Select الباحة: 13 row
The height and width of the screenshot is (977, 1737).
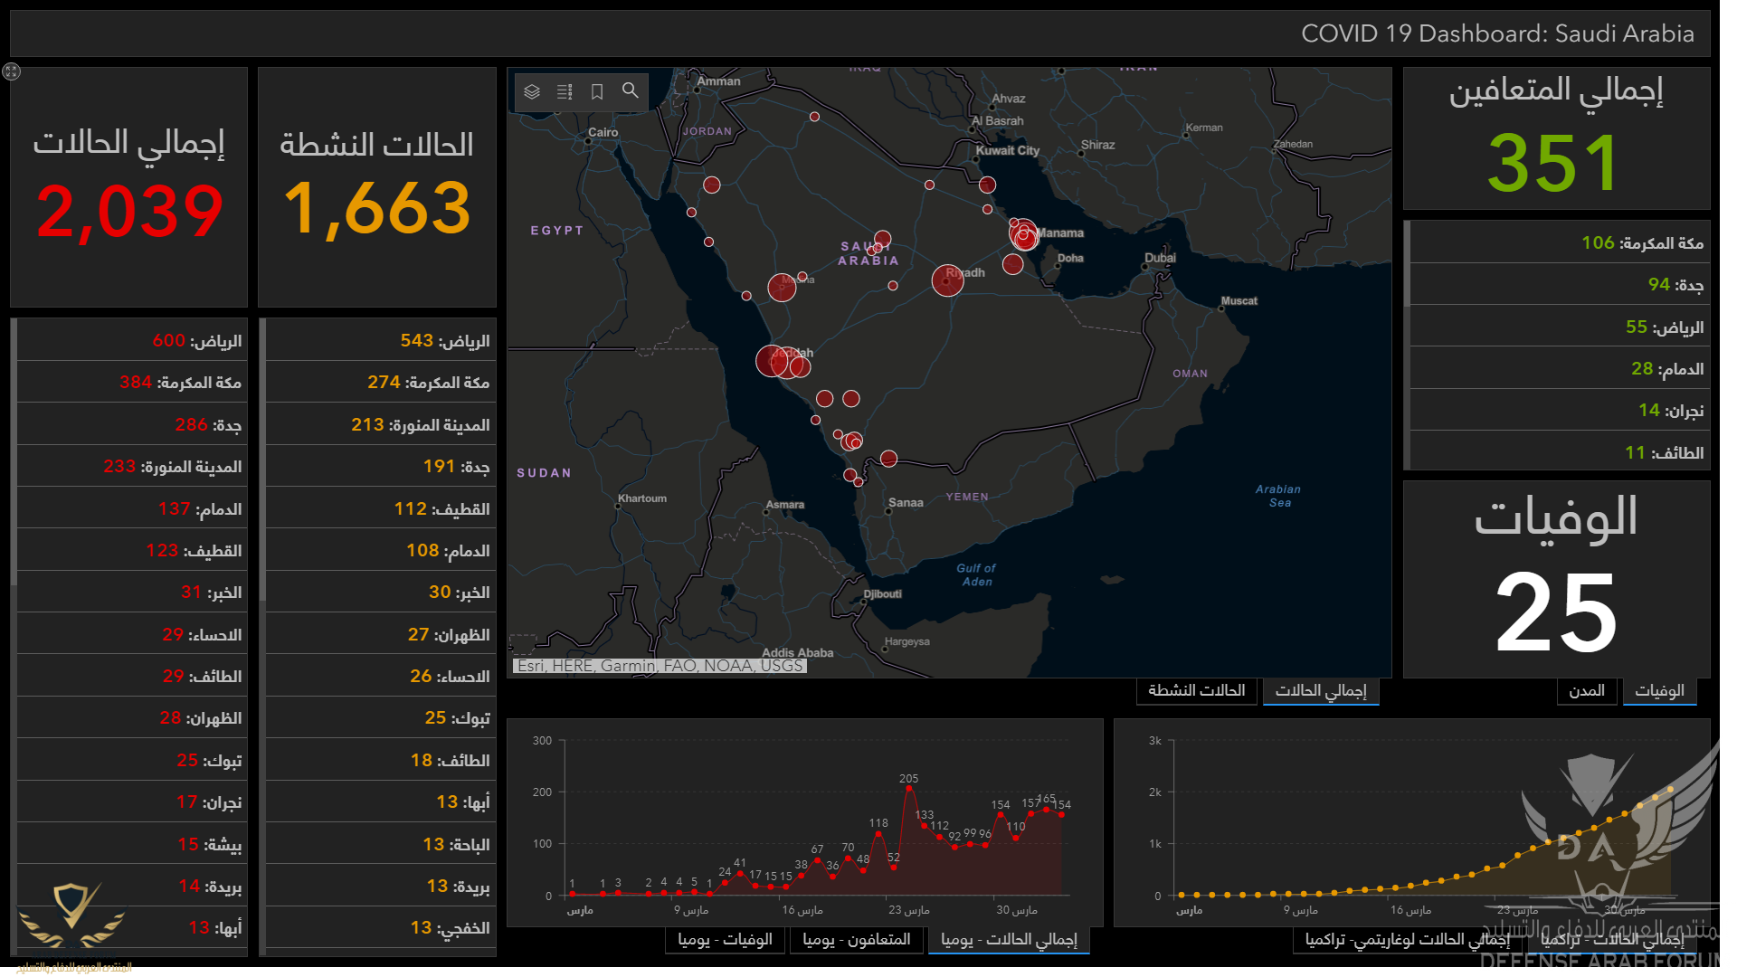click(380, 844)
